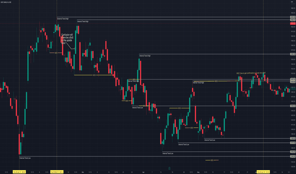The width and height of the screenshot is (296, 174).
Task: Select the External Trend Low label
Action: pyautogui.click(x=25, y=158)
